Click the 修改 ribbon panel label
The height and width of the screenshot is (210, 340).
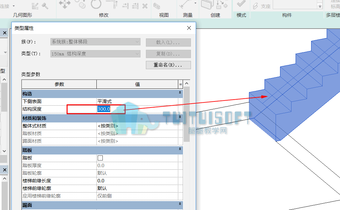click(104, 15)
